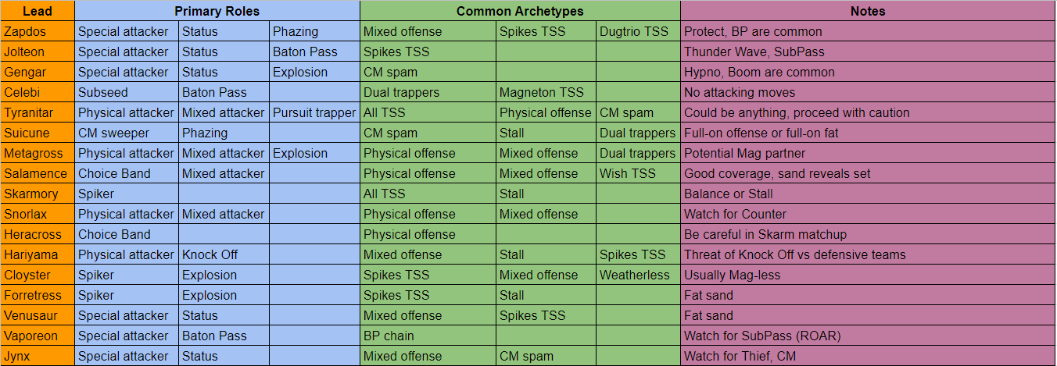Select the Lead header cell
Viewport: 1057px width, 366px height.
[38, 11]
